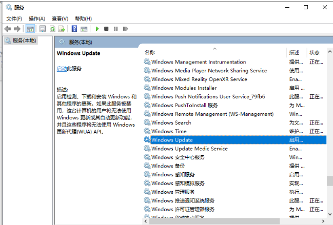
Task: Click the Export List toolbar icon
Action: tap(62, 29)
